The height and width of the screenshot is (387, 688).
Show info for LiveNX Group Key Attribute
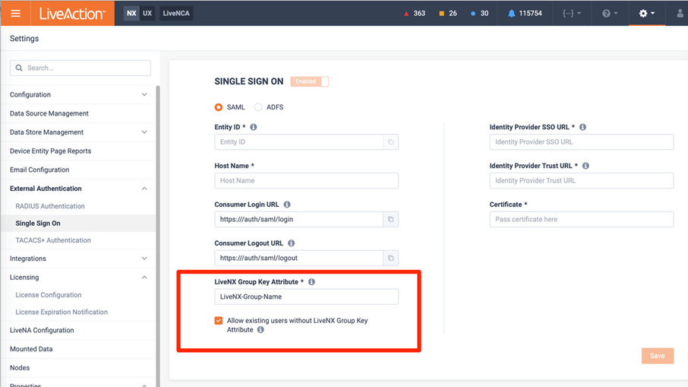(311, 281)
